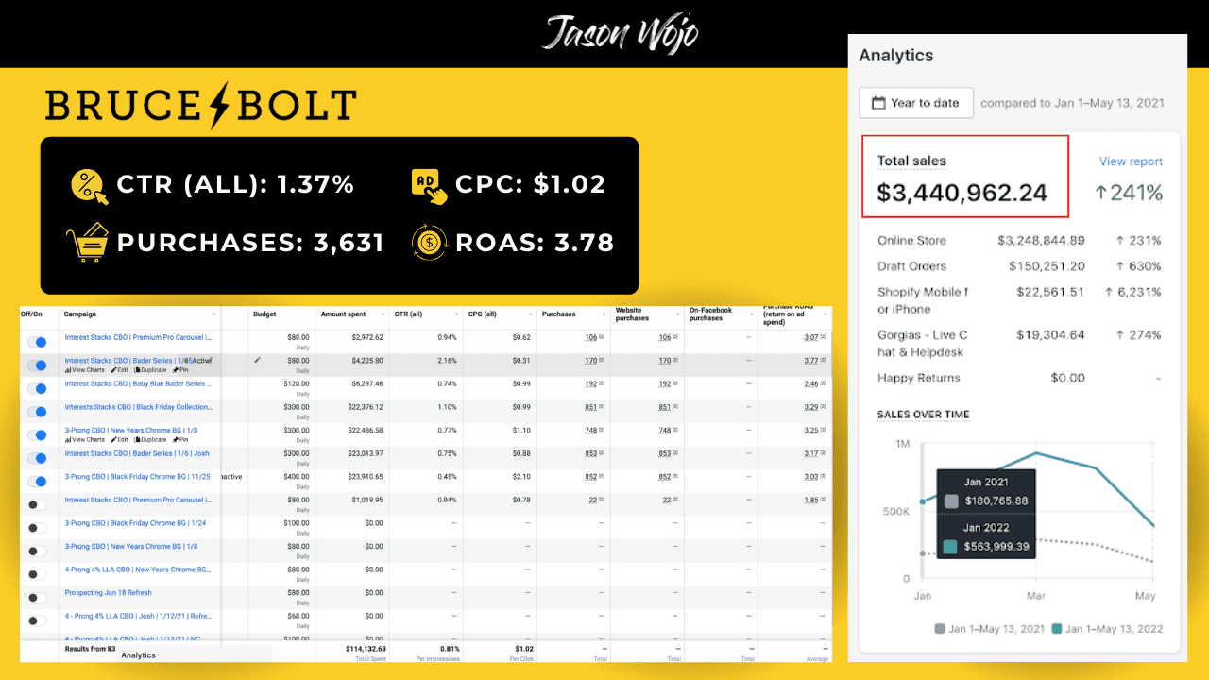This screenshot has height=680, width=1209.
Task: Turn off the Baby Blue Bader Series campaign
Action: tap(37, 388)
